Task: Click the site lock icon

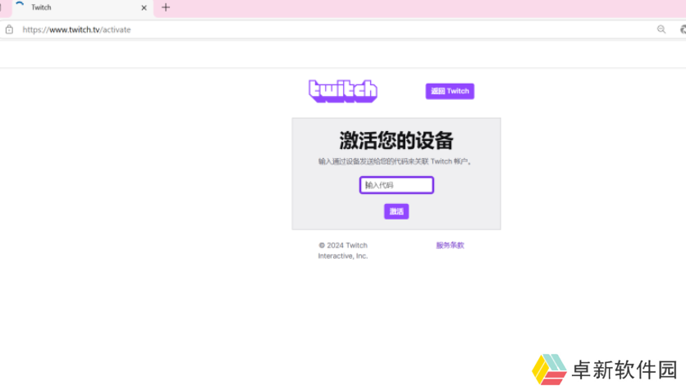Action: click(9, 29)
